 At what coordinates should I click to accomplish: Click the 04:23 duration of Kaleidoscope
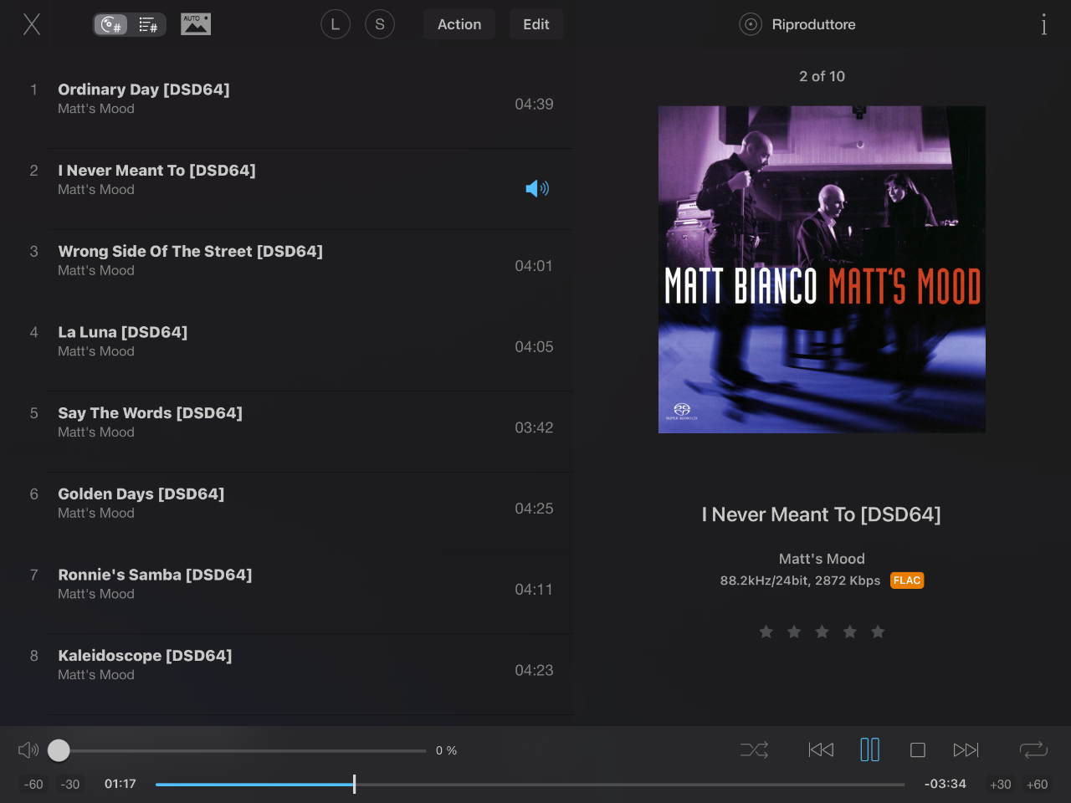pyautogui.click(x=534, y=671)
